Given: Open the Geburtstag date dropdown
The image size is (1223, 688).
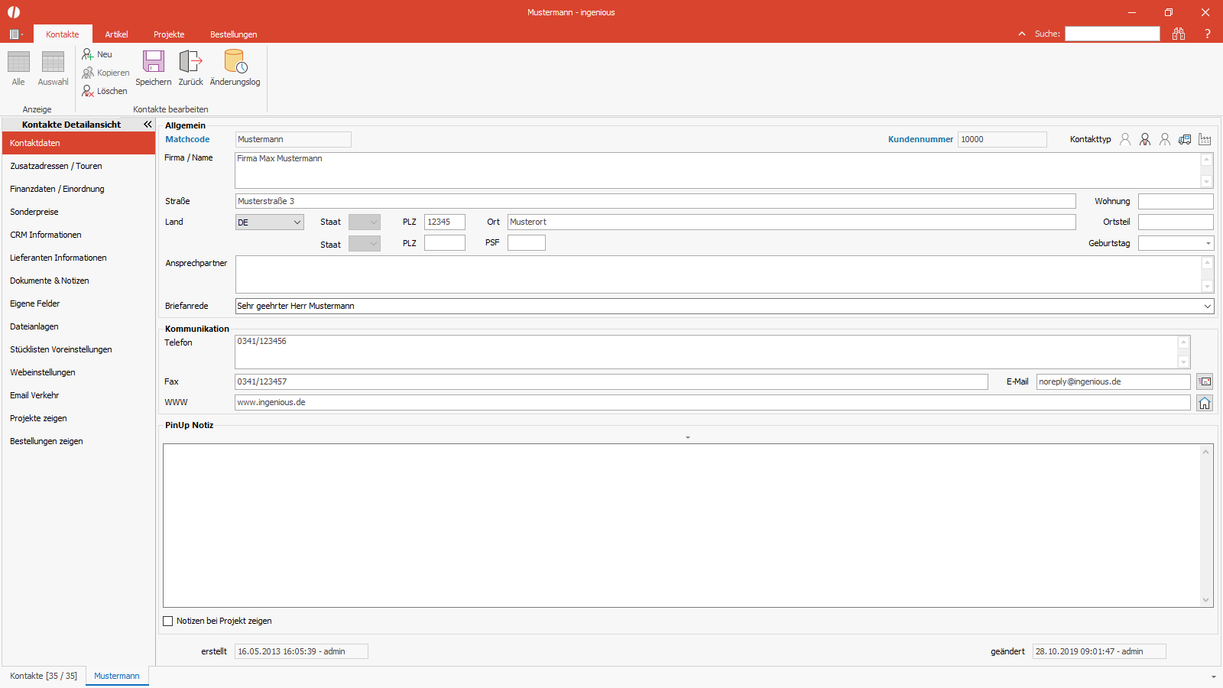Looking at the screenshot, I should point(1208,243).
